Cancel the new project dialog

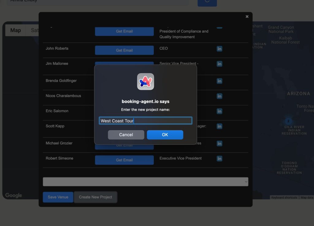point(126,135)
